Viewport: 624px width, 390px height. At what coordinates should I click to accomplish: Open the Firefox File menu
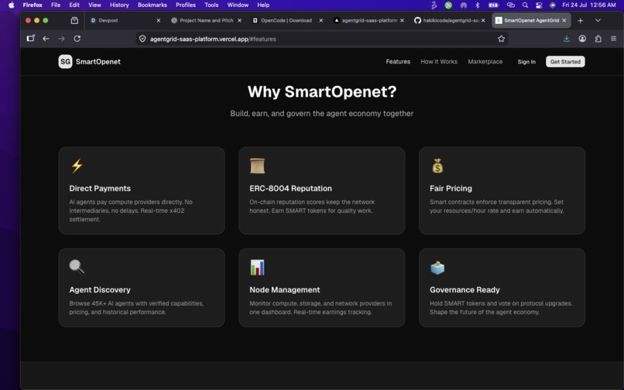coord(56,5)
